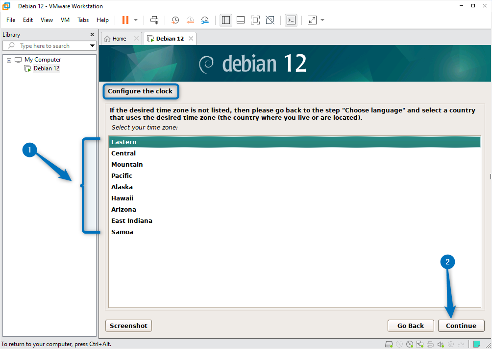Open the Snapshot Manager
The width and height of the screenshot is (492, 349).
205,20
